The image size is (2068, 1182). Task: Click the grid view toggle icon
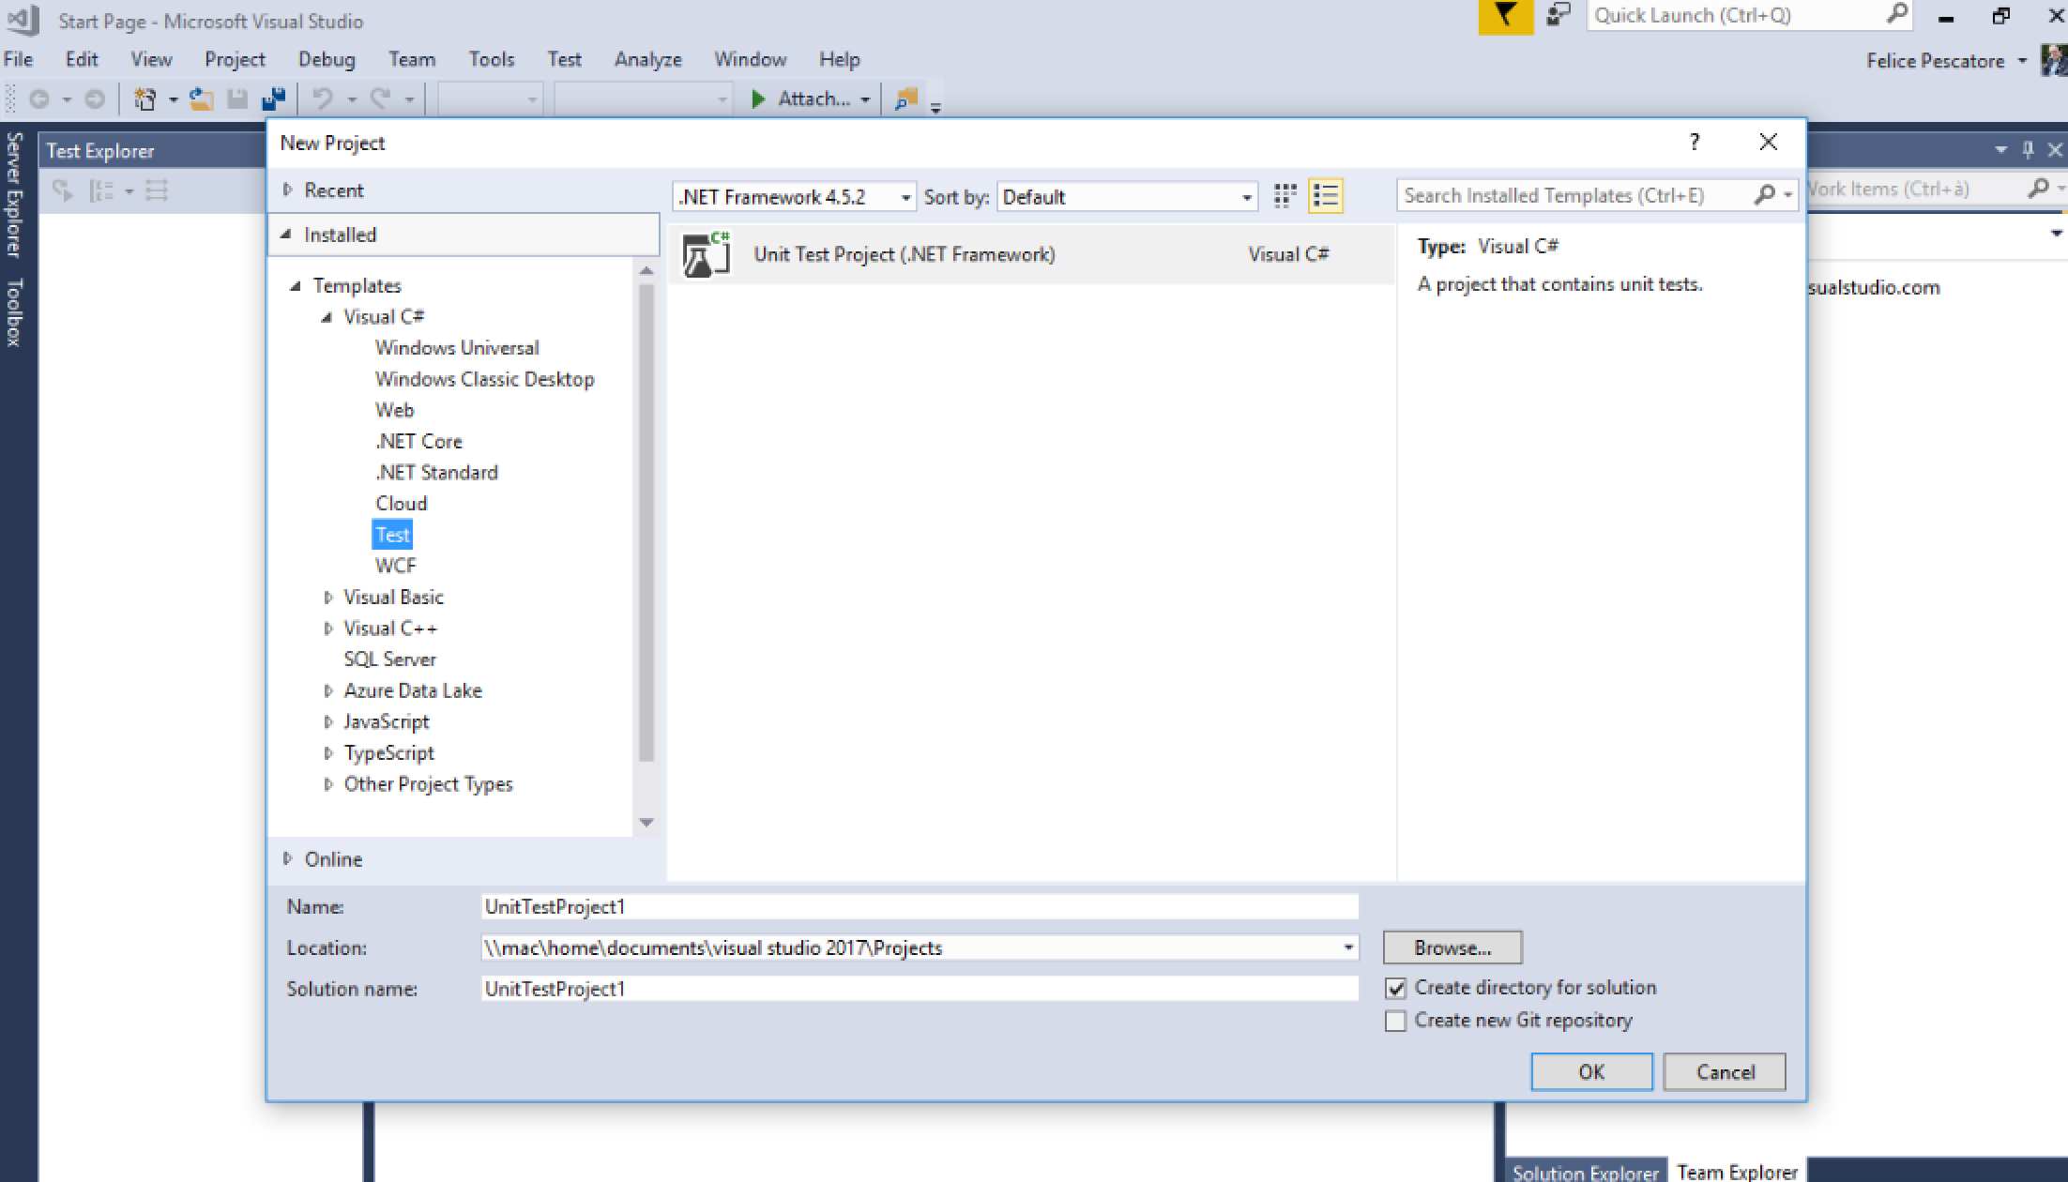(1284, 196)
